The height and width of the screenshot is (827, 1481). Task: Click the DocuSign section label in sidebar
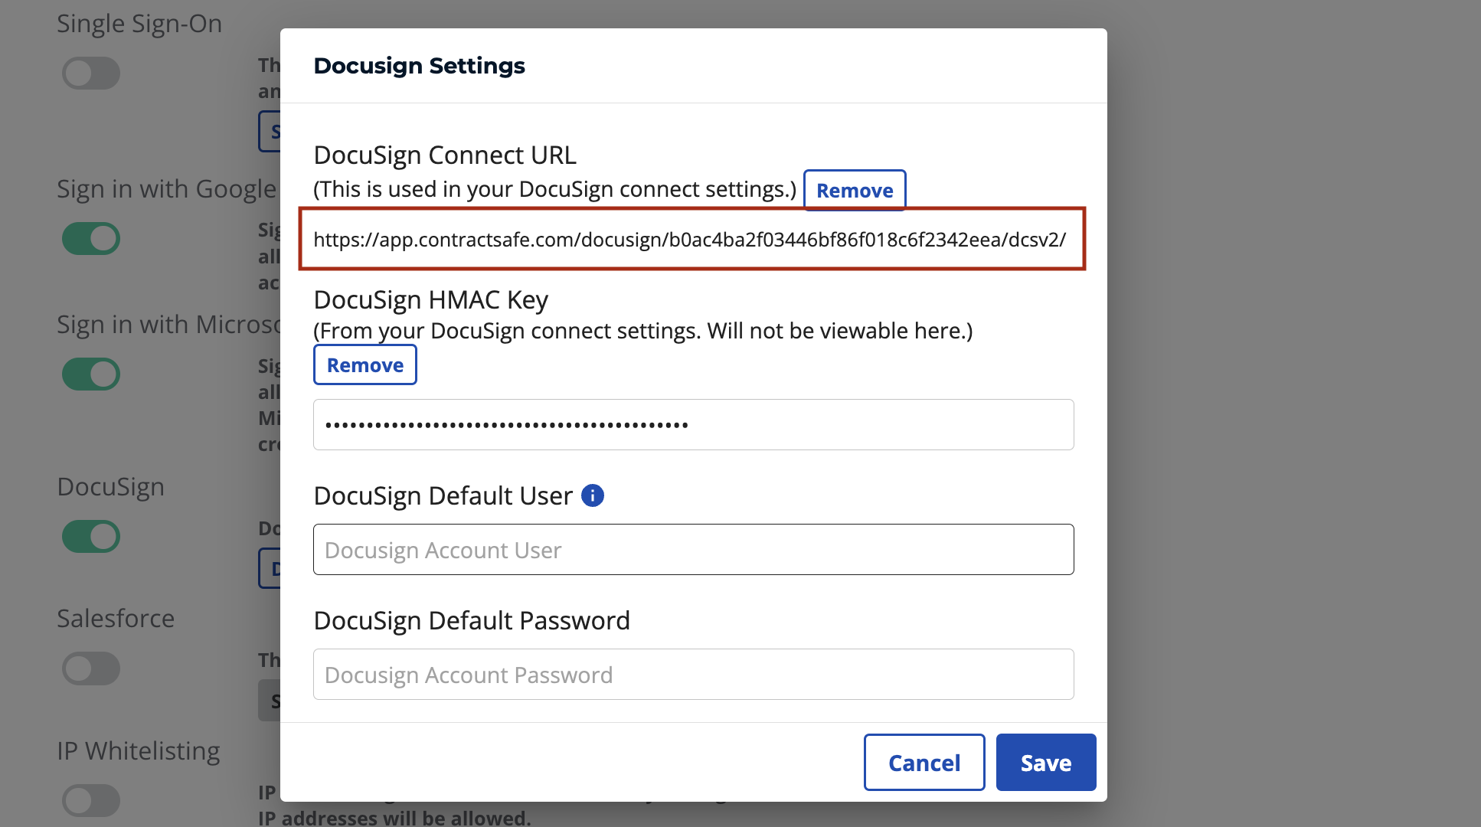click(x=110, y=486)
